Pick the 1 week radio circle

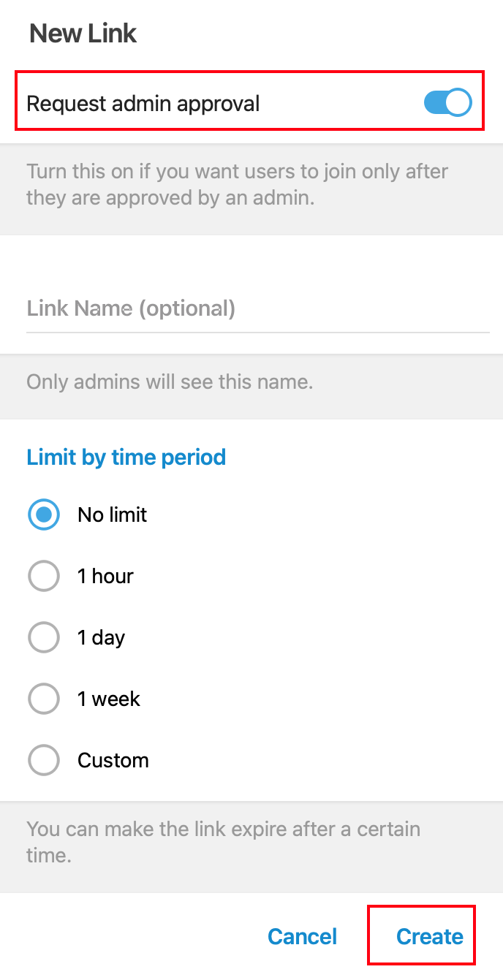pos(43,699)
